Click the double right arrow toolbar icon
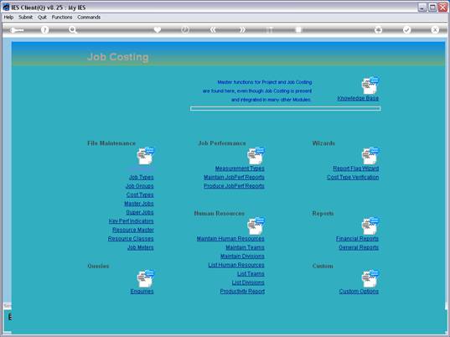Viewport: 450px width, 337px height. tap(242, 29)
